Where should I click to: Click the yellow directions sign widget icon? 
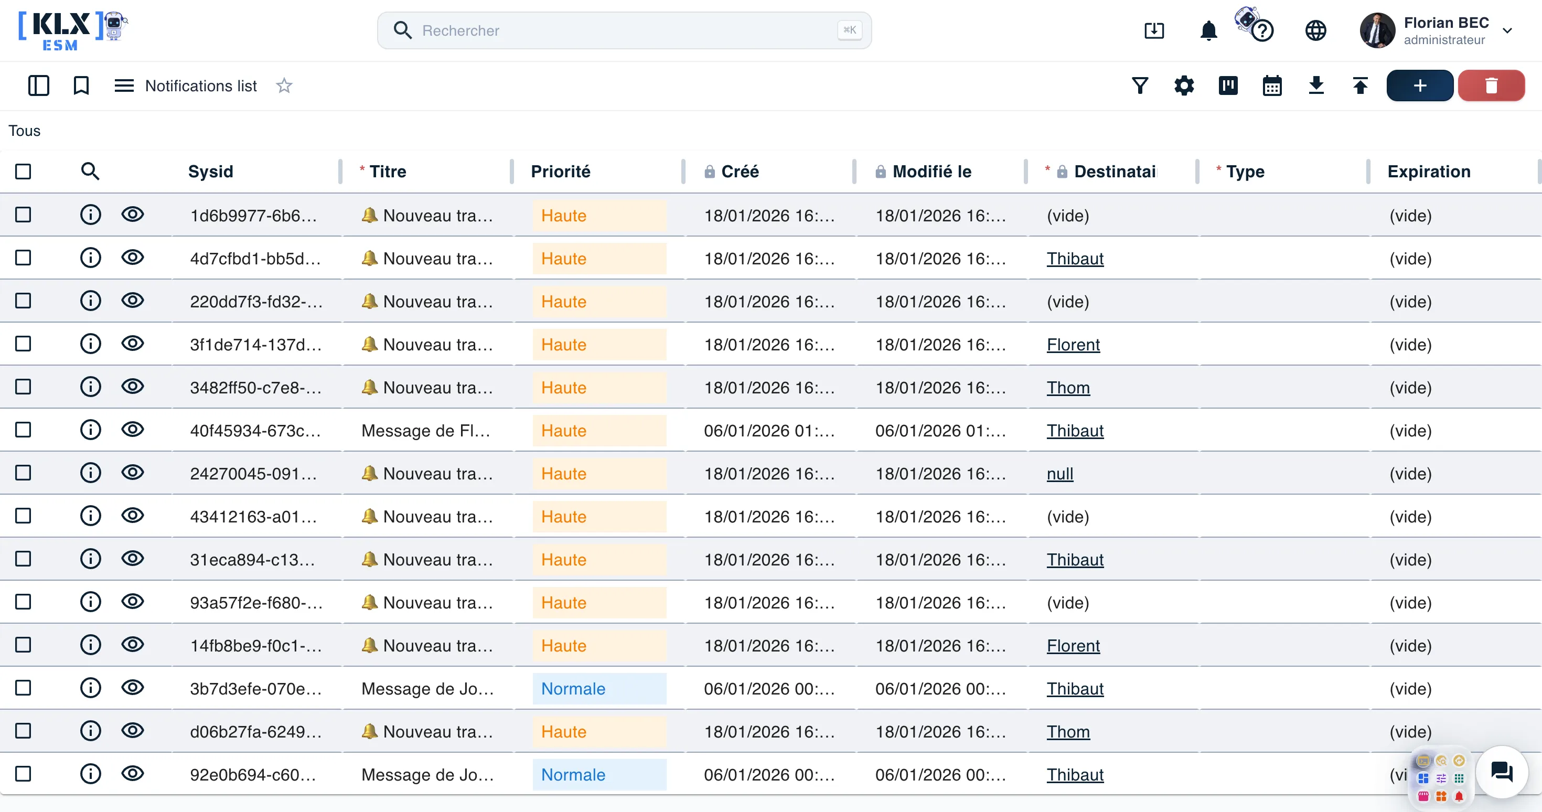tap(1459, 761)
